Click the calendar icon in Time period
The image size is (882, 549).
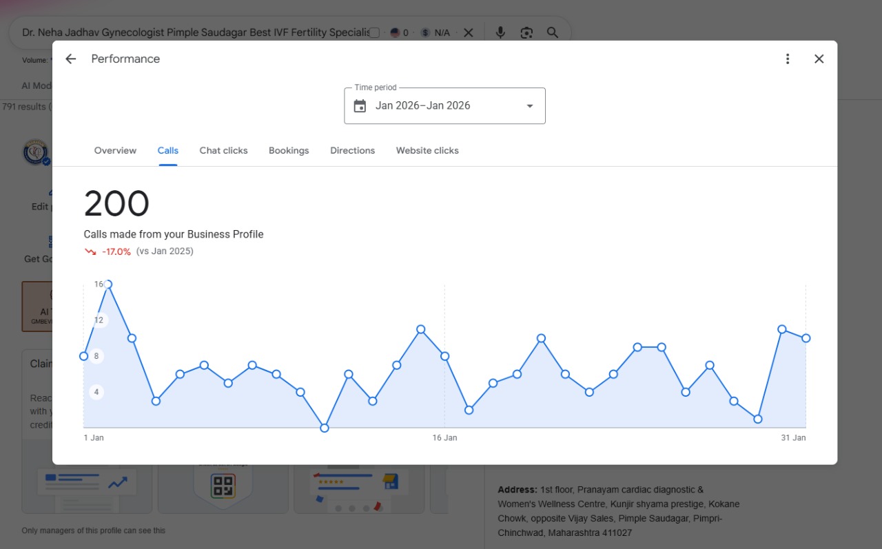[x=360, y=106]
